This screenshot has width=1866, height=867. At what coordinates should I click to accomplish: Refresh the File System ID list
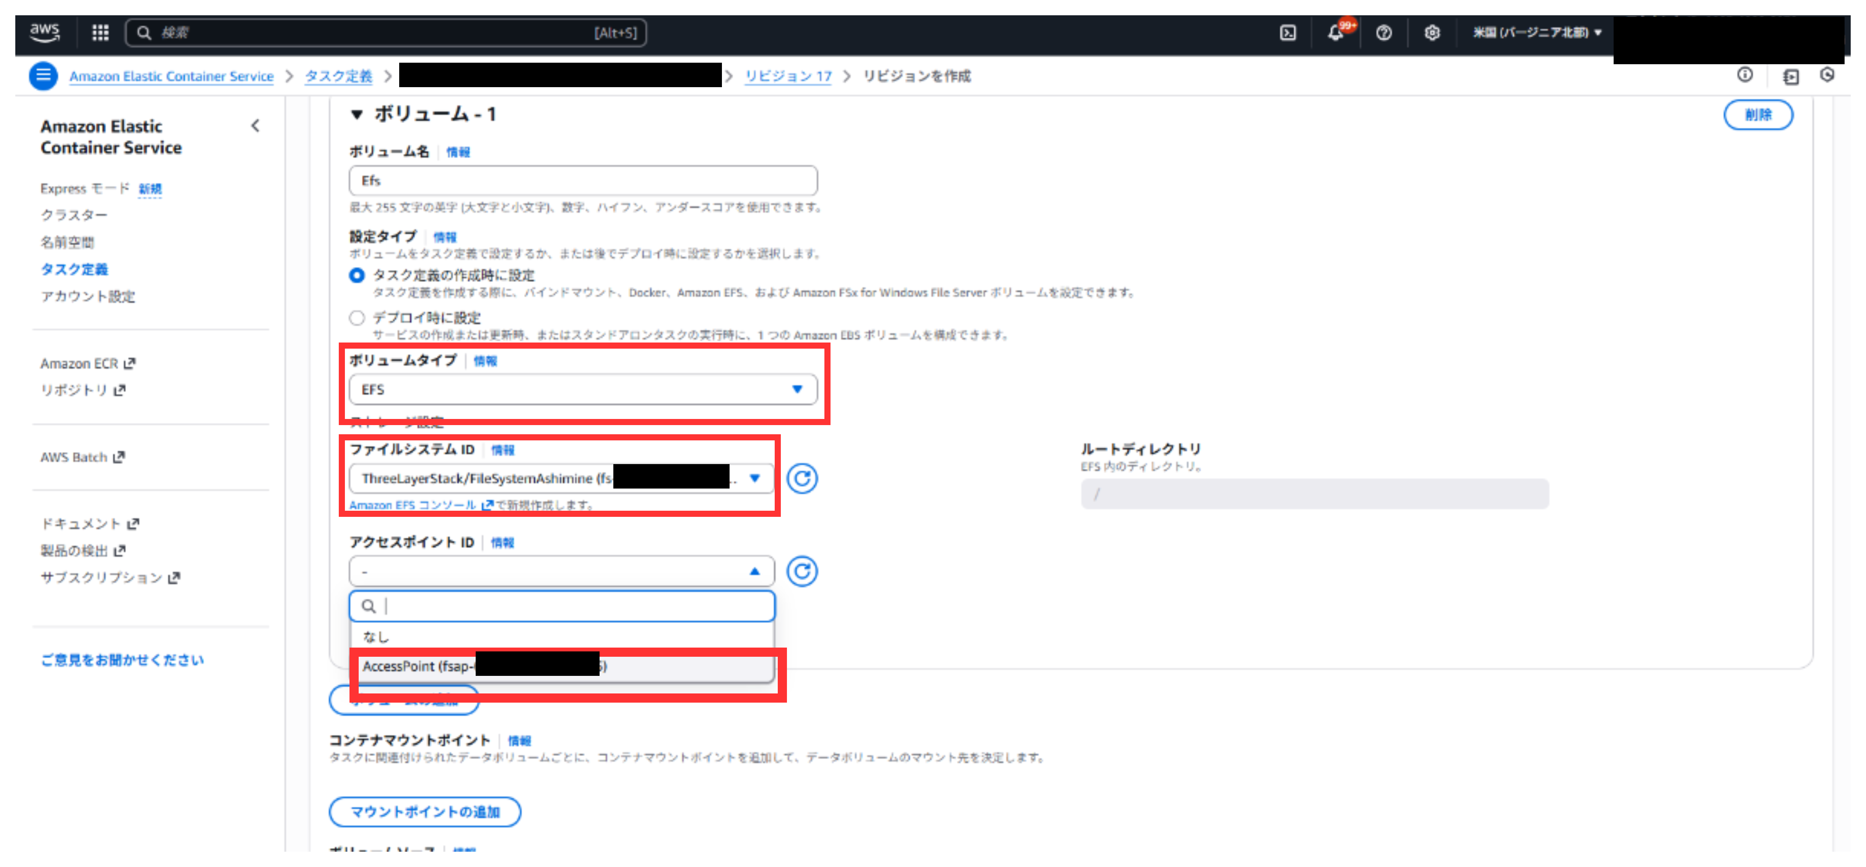802,479
